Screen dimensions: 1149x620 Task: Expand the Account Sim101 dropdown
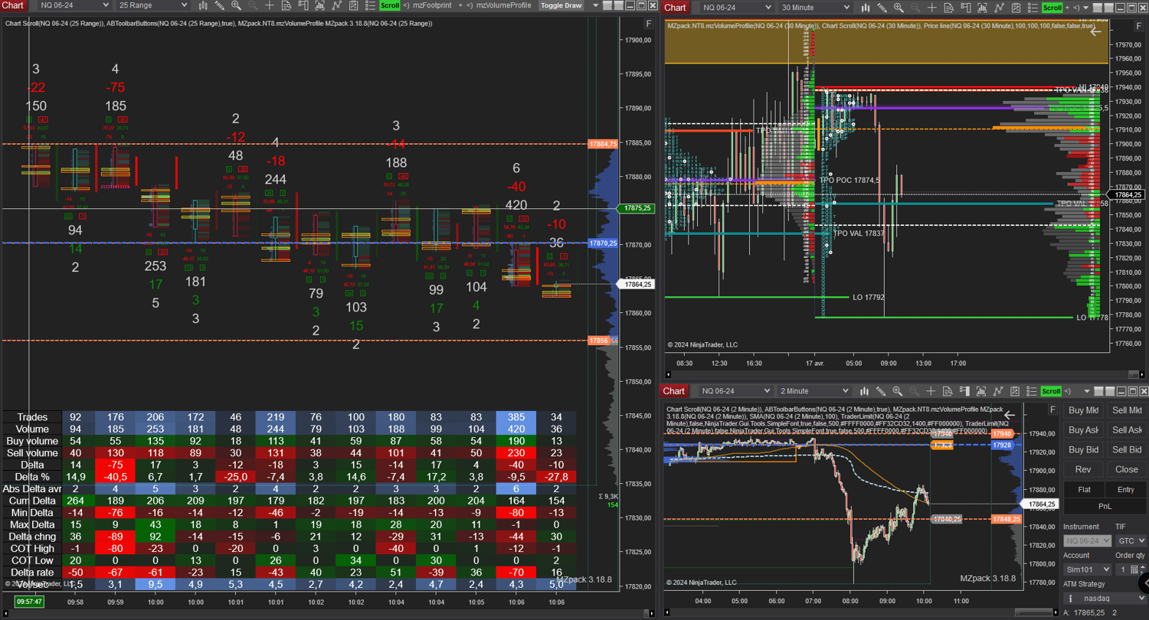pos(1087,569)
